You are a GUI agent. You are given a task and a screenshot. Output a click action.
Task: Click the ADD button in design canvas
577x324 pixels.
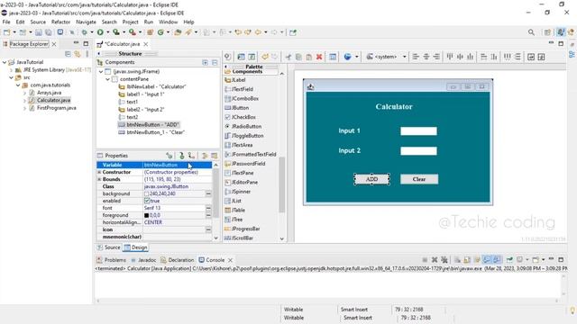(371, 179)
